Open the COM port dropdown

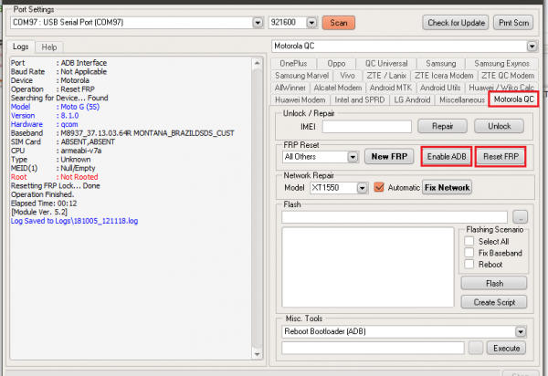tap(258, 23)
